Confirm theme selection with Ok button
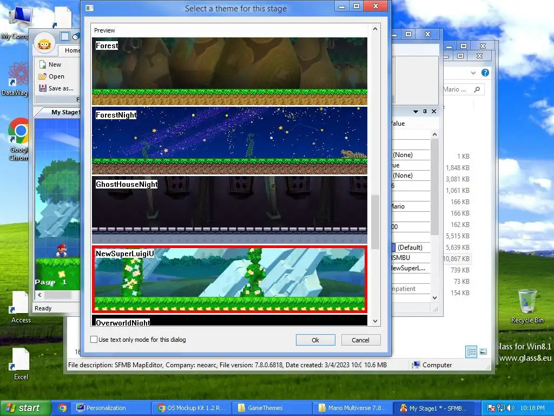 point(315,340)
